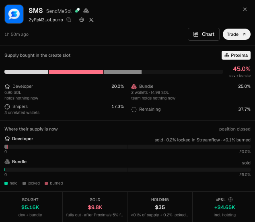Click the Developer supply progress bar
The width and height of the screenshot is (255, 222).
127,147
